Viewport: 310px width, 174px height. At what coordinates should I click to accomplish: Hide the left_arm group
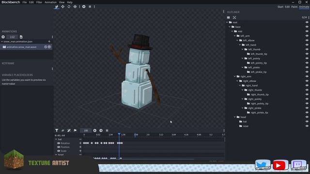[x=307, y=36]
